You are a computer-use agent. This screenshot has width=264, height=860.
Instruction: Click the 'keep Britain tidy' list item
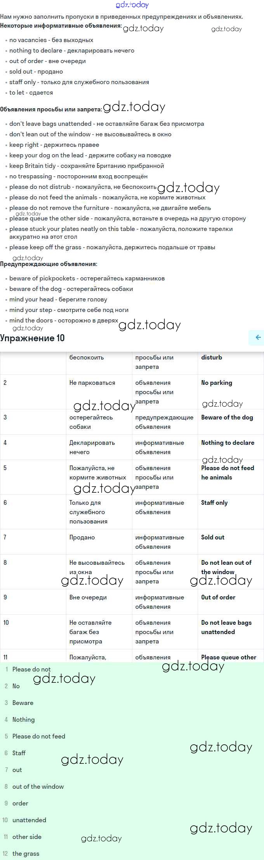pyautogui.click(x=87, y=166)
